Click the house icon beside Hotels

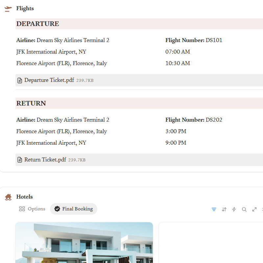(x=8, y=197)
